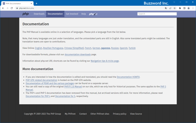Reload the php.net page

(x=12, y=8)
